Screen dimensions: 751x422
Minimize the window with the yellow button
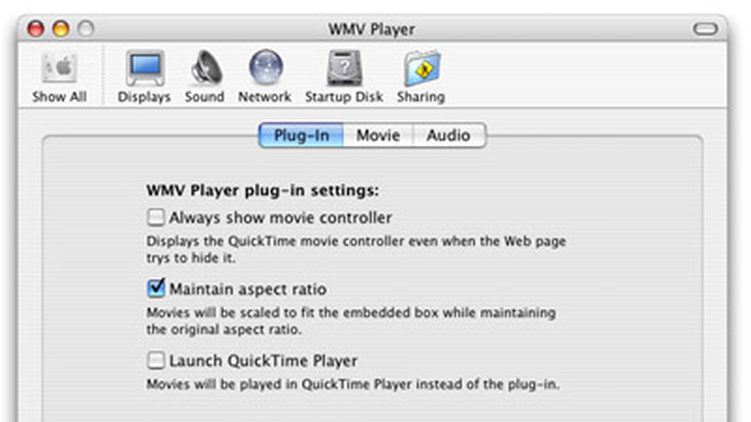click(60, 29)
